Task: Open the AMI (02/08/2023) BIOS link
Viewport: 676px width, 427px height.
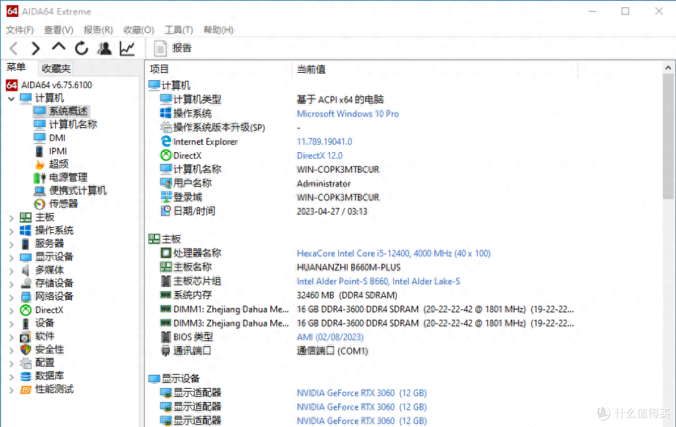Action: pos(330,337)
